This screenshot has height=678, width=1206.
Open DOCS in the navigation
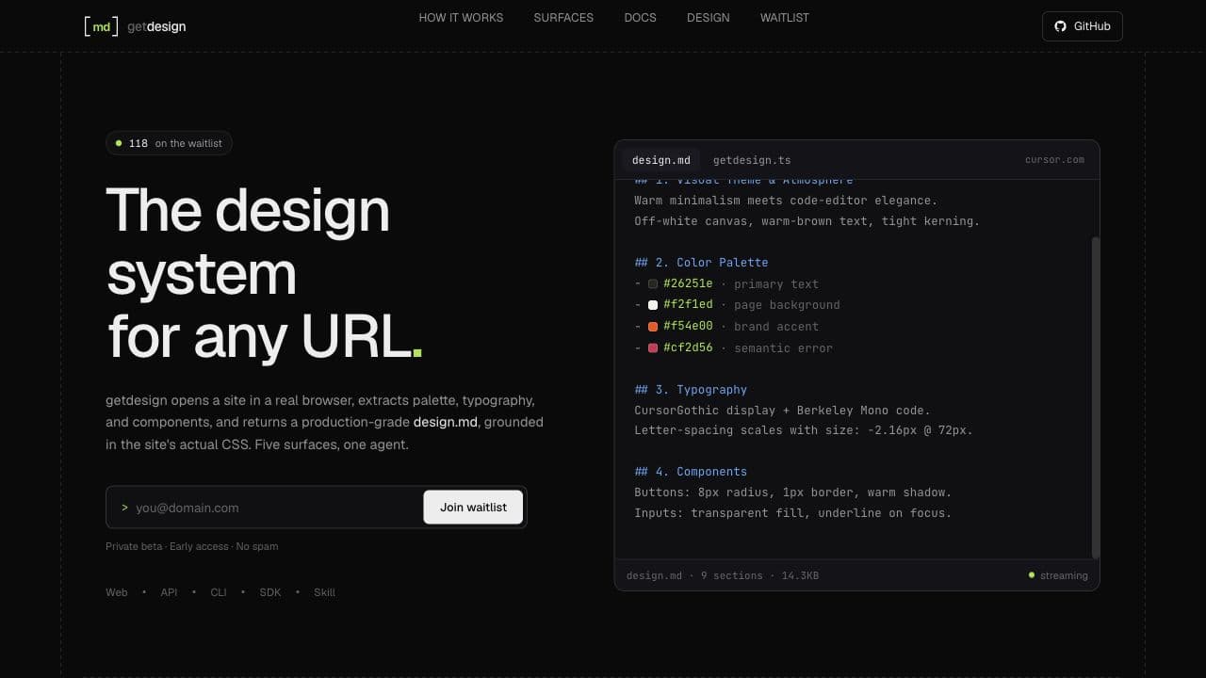tap(641, 18)
